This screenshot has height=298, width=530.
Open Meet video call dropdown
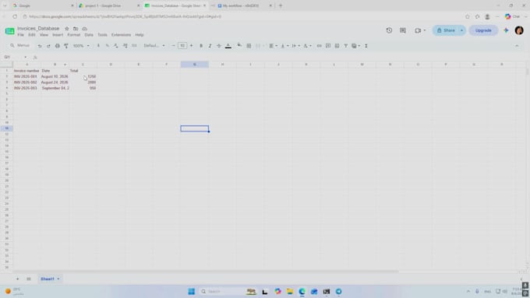pos(420,30)
